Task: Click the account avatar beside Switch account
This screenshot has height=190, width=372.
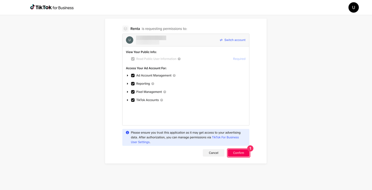Action: [130, 40]
